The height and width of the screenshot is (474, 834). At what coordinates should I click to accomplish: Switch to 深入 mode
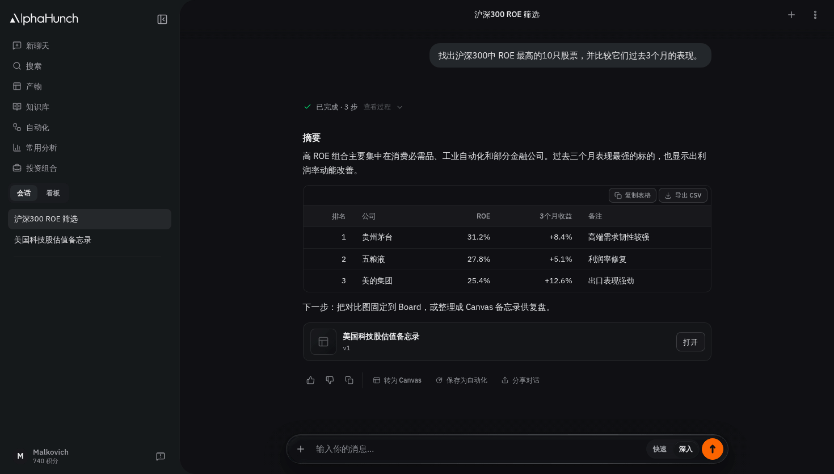pos(686,449)
